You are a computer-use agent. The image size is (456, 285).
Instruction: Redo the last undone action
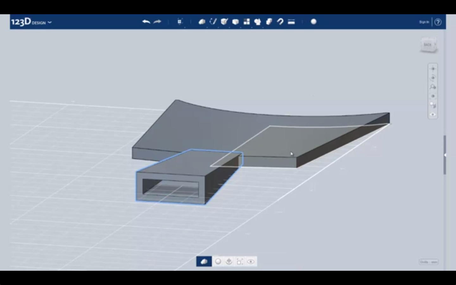[157, 22]
